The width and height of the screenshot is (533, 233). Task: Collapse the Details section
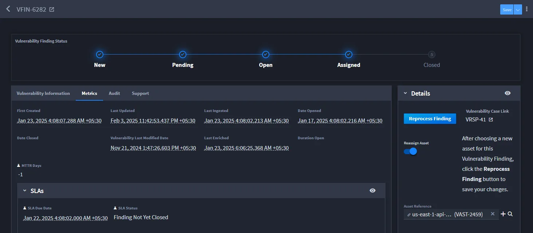pyautogui.click(x=405, y=93)
